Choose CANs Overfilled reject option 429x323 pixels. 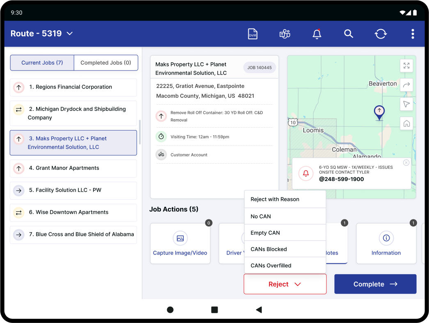(x=285, y=265)
